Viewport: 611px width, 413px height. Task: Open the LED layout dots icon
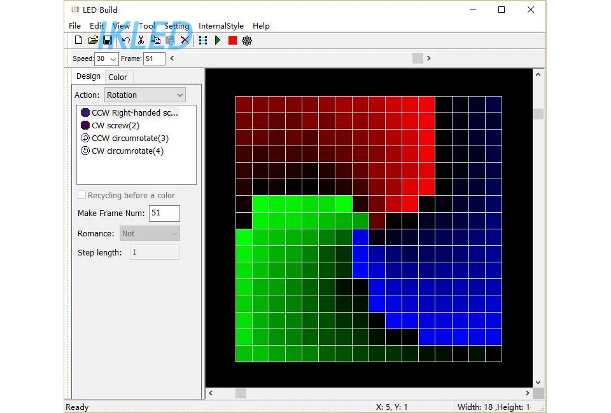click(203, 41)
